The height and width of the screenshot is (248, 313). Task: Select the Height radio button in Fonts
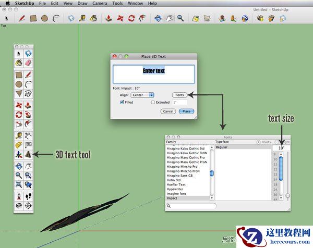click(276, 142)
